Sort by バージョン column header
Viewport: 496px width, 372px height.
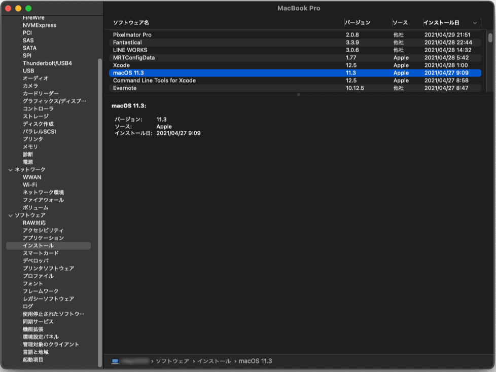358,23
